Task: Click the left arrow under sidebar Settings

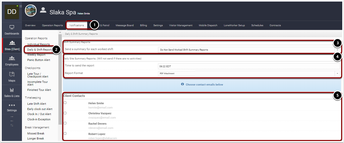Action: [x=12, y=121]
